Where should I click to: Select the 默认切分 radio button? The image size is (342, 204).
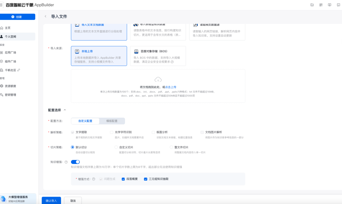coord(72,147)
